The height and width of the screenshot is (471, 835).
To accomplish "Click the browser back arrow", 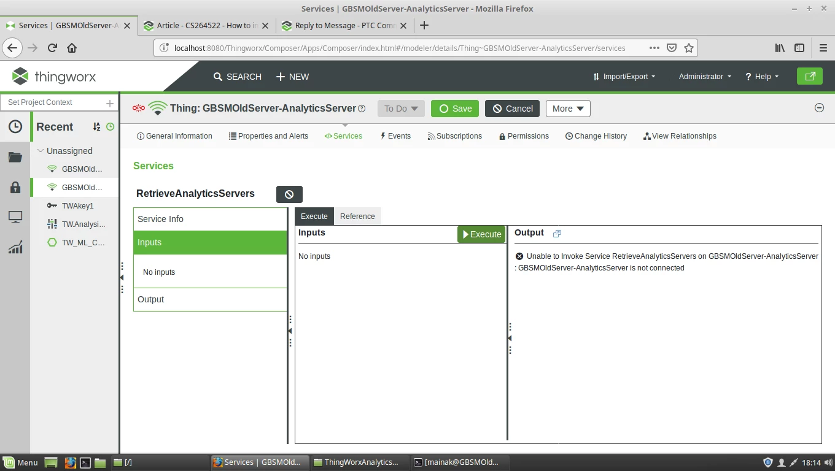I will [x=12, y=48].
